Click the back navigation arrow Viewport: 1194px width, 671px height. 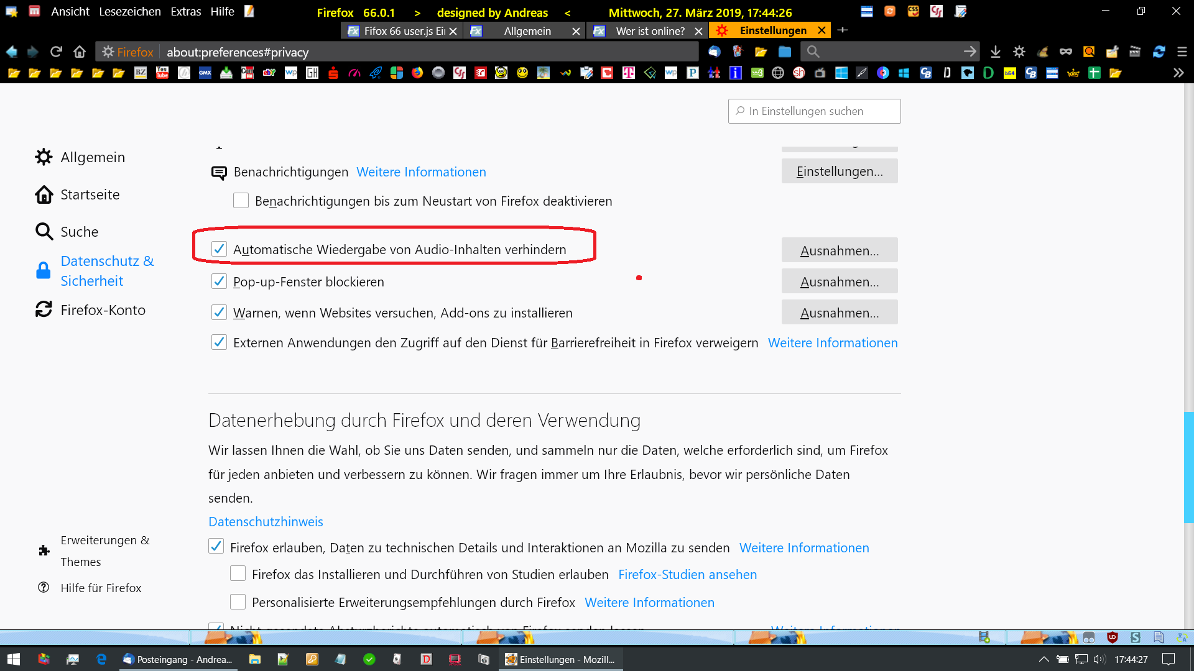coord(11,52)
